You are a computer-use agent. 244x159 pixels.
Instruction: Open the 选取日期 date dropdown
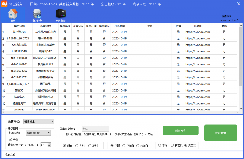(49, 133)
